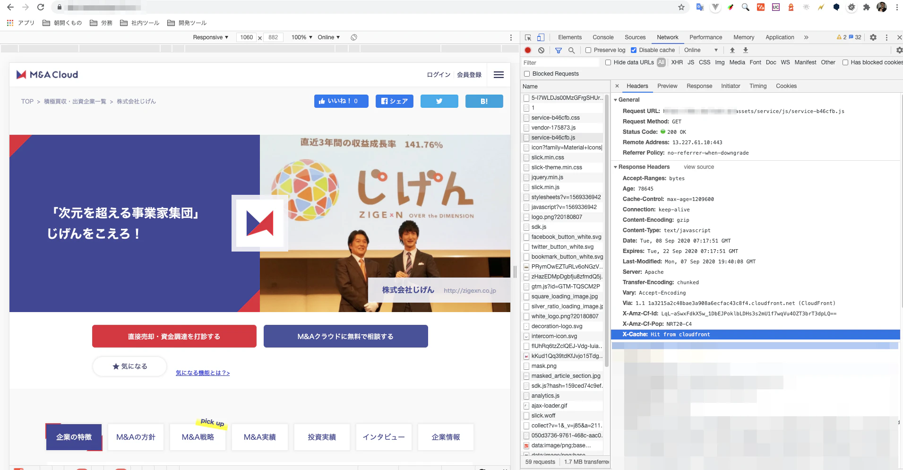The height and width of the screenshot is (470, 903).
Task: Open the network search magnifier
Action: pyautogui.click(x=571, y=50)
